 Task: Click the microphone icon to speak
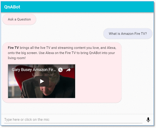[x=148, y=120]
